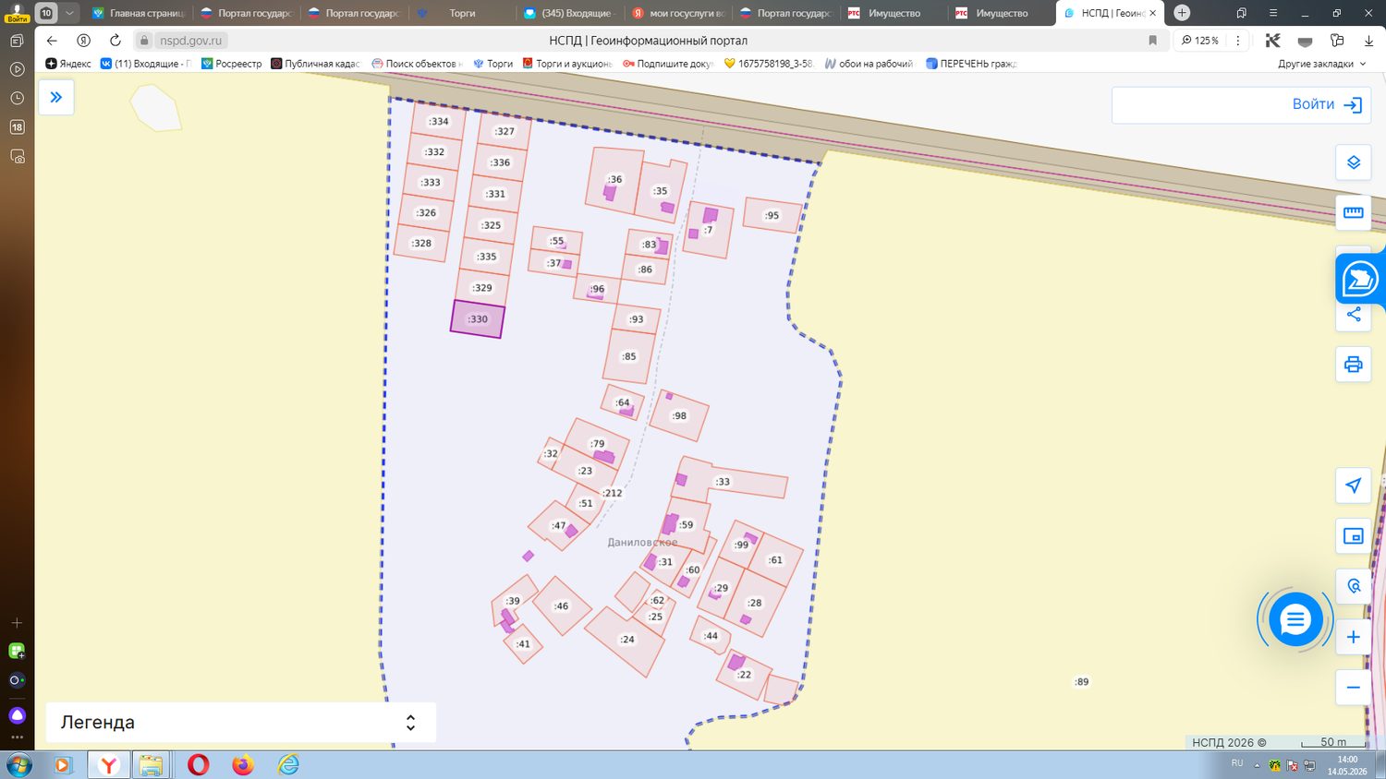Open Firefox from Windows taskbar
This screenshot has width=1386, height=779.
coord(243,765)
